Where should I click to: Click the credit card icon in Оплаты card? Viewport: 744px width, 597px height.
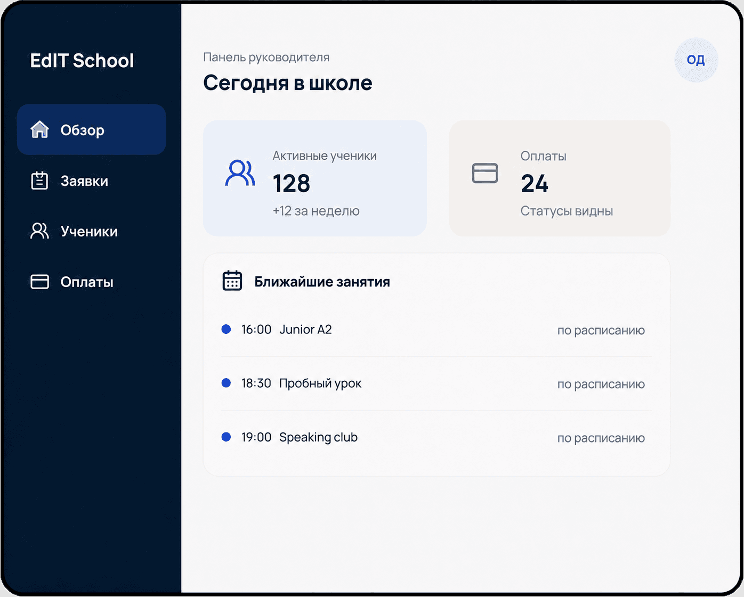[485, 173]
